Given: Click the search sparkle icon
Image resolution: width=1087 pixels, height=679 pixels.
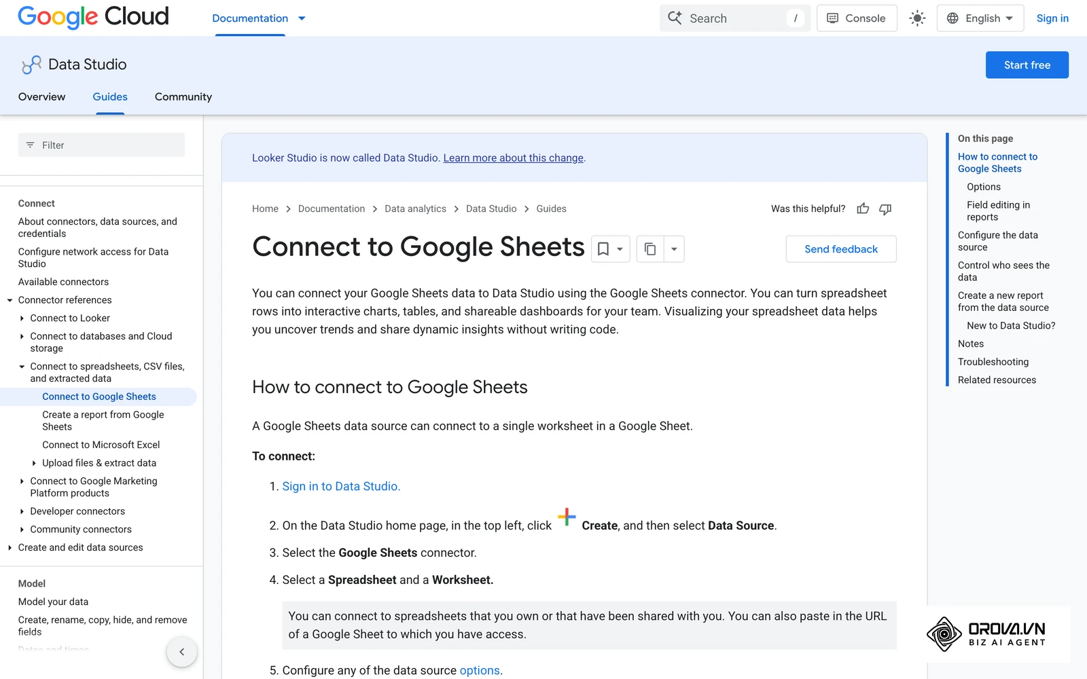Looking at the screenshot, I should (x=675, y=18).
